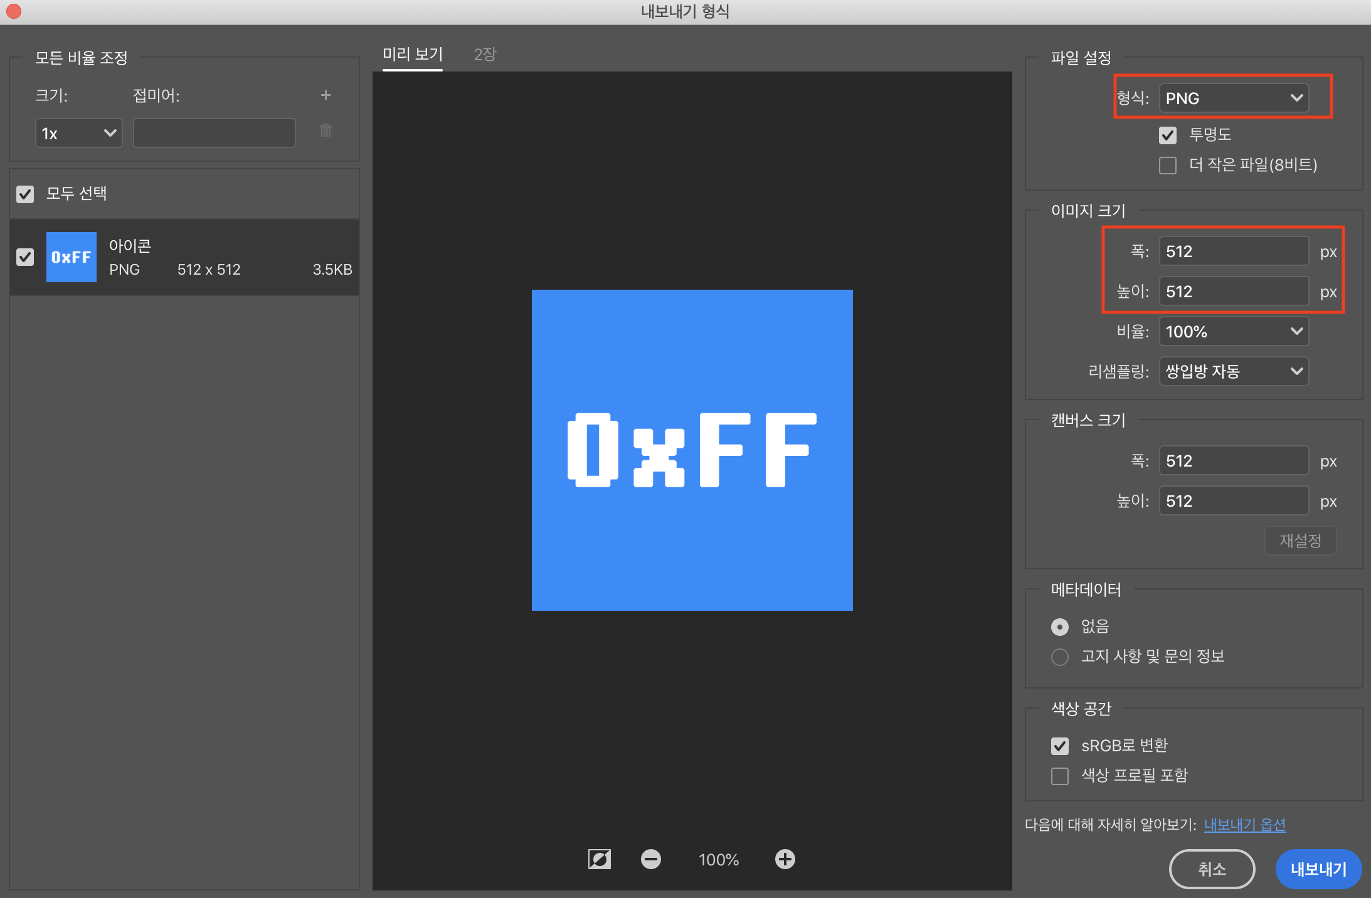Switch to the 2장 tab
The image size is (1371, 898).
tap(485, 55)
